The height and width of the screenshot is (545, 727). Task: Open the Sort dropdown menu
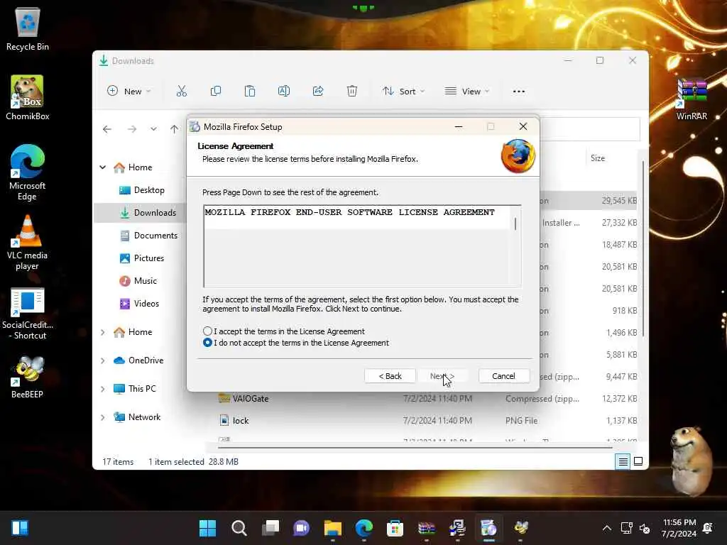[x=403, y=92]
